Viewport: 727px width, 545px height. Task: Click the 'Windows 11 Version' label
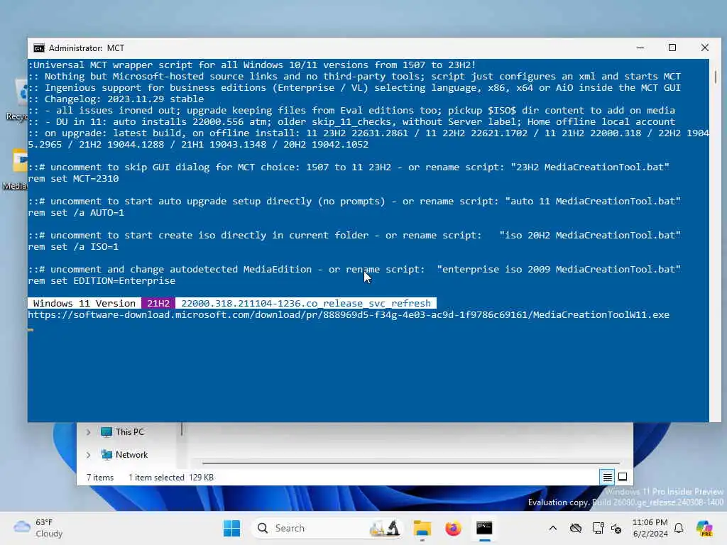(x=84, y=303)
